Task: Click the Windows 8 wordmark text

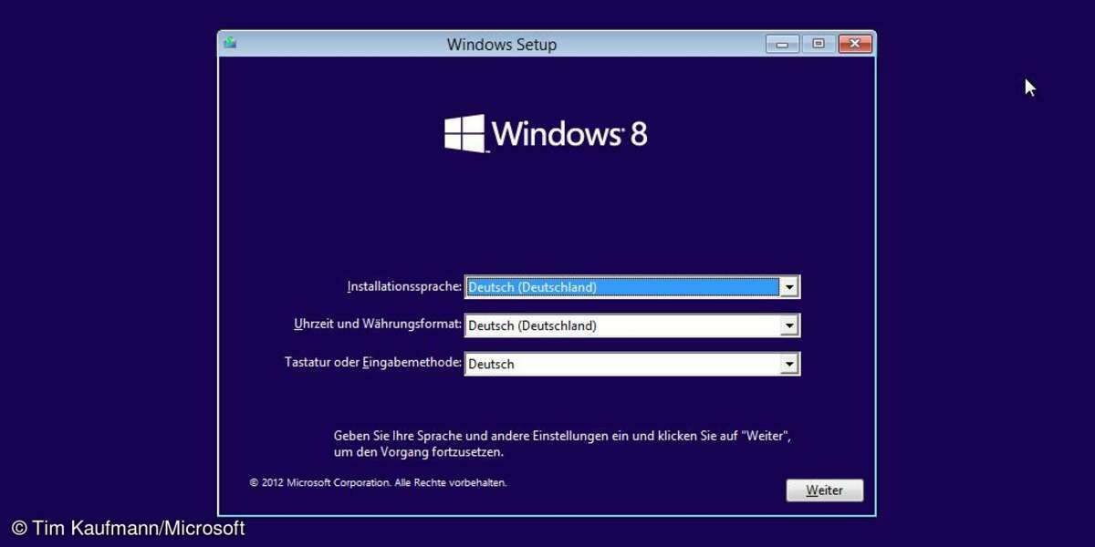Action: click(x=569, y=134)
